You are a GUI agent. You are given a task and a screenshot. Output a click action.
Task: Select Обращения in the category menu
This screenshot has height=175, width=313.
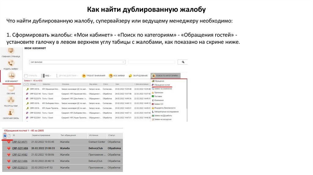click(158, 81)
